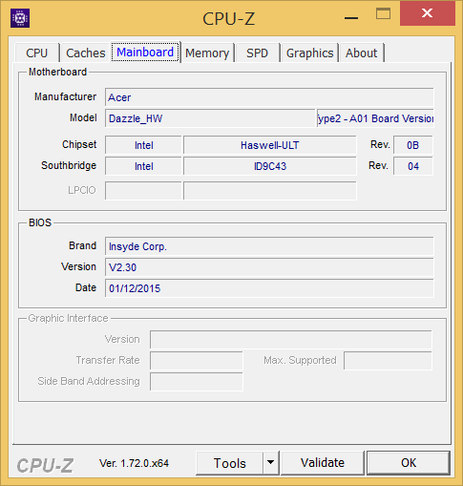
Task: Maximize the CPU-Z window
Action: pos(383,13)
